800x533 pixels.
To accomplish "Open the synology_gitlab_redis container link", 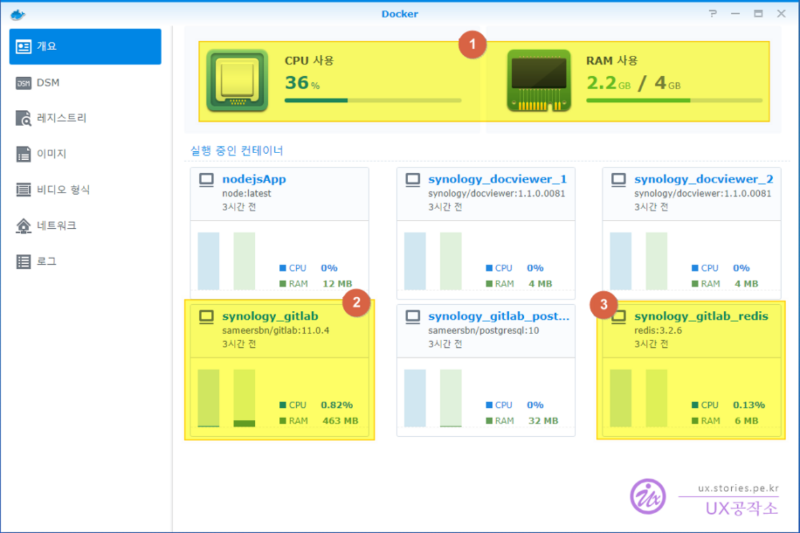I will 701,317.
